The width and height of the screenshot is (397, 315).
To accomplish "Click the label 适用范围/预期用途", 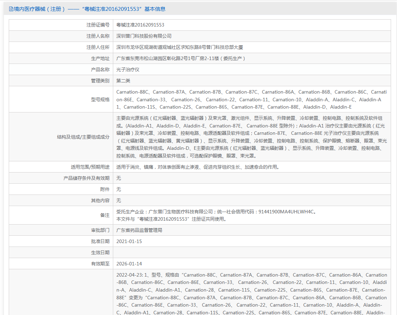I will pyautogui.click(x=90, y=167).
